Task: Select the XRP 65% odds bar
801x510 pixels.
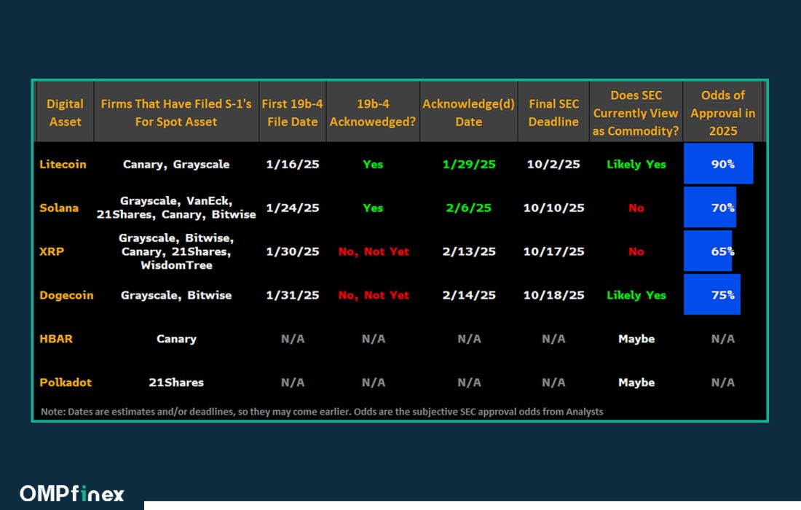Action: 708,251
